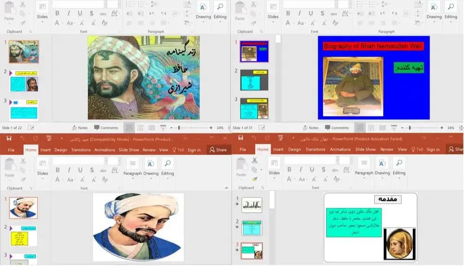Click Undo in جهان ملک خاتون window
The width and height of the screenshot is (464, 266).
[x=254, y=138]
